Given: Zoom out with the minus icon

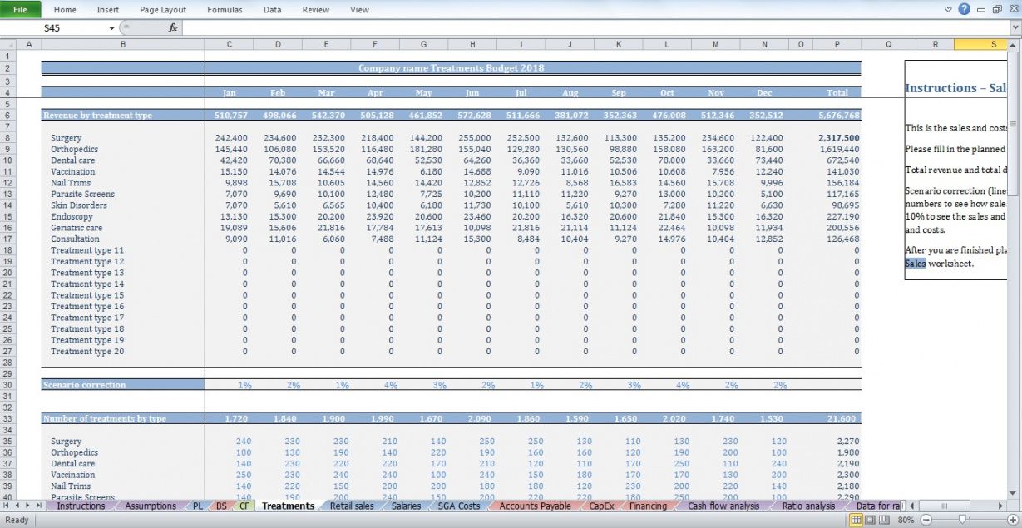Looking at the screenshot, I should pos(925,520).
